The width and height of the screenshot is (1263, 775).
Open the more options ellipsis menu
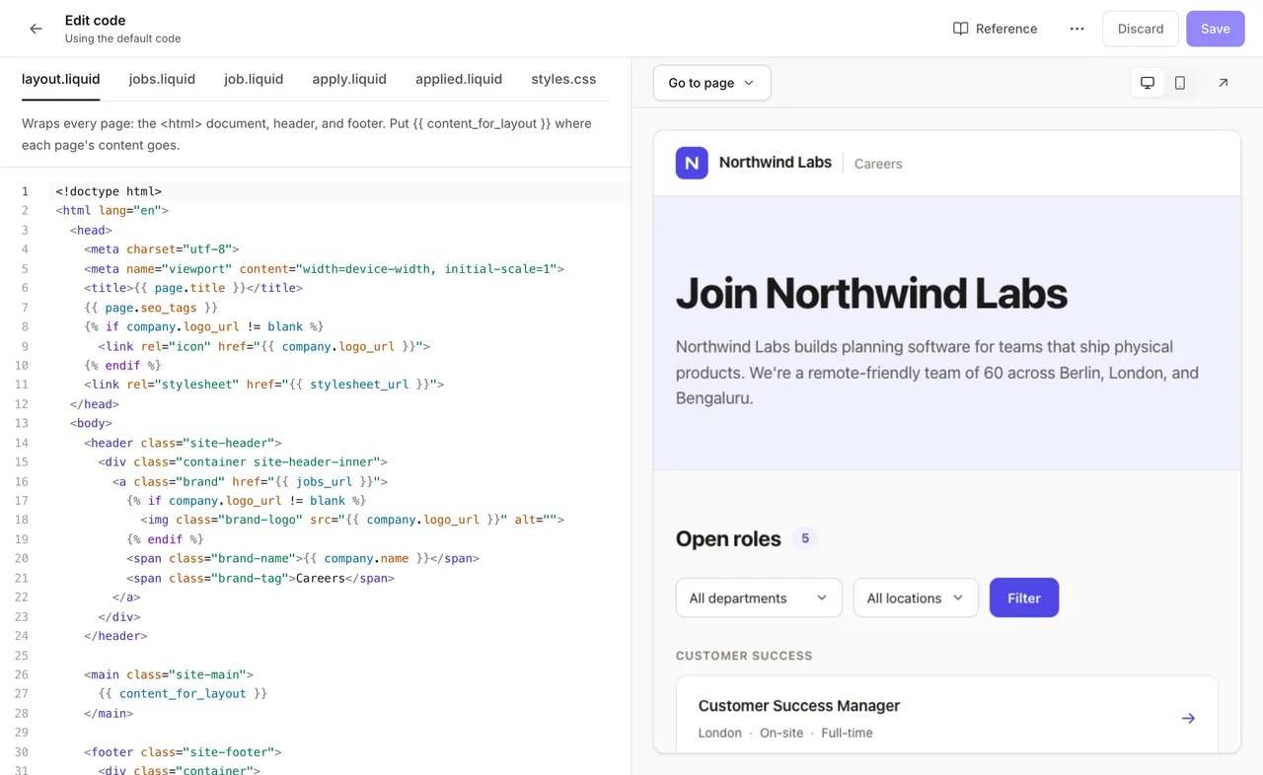pyautogui.click(x=1077, y=29)
